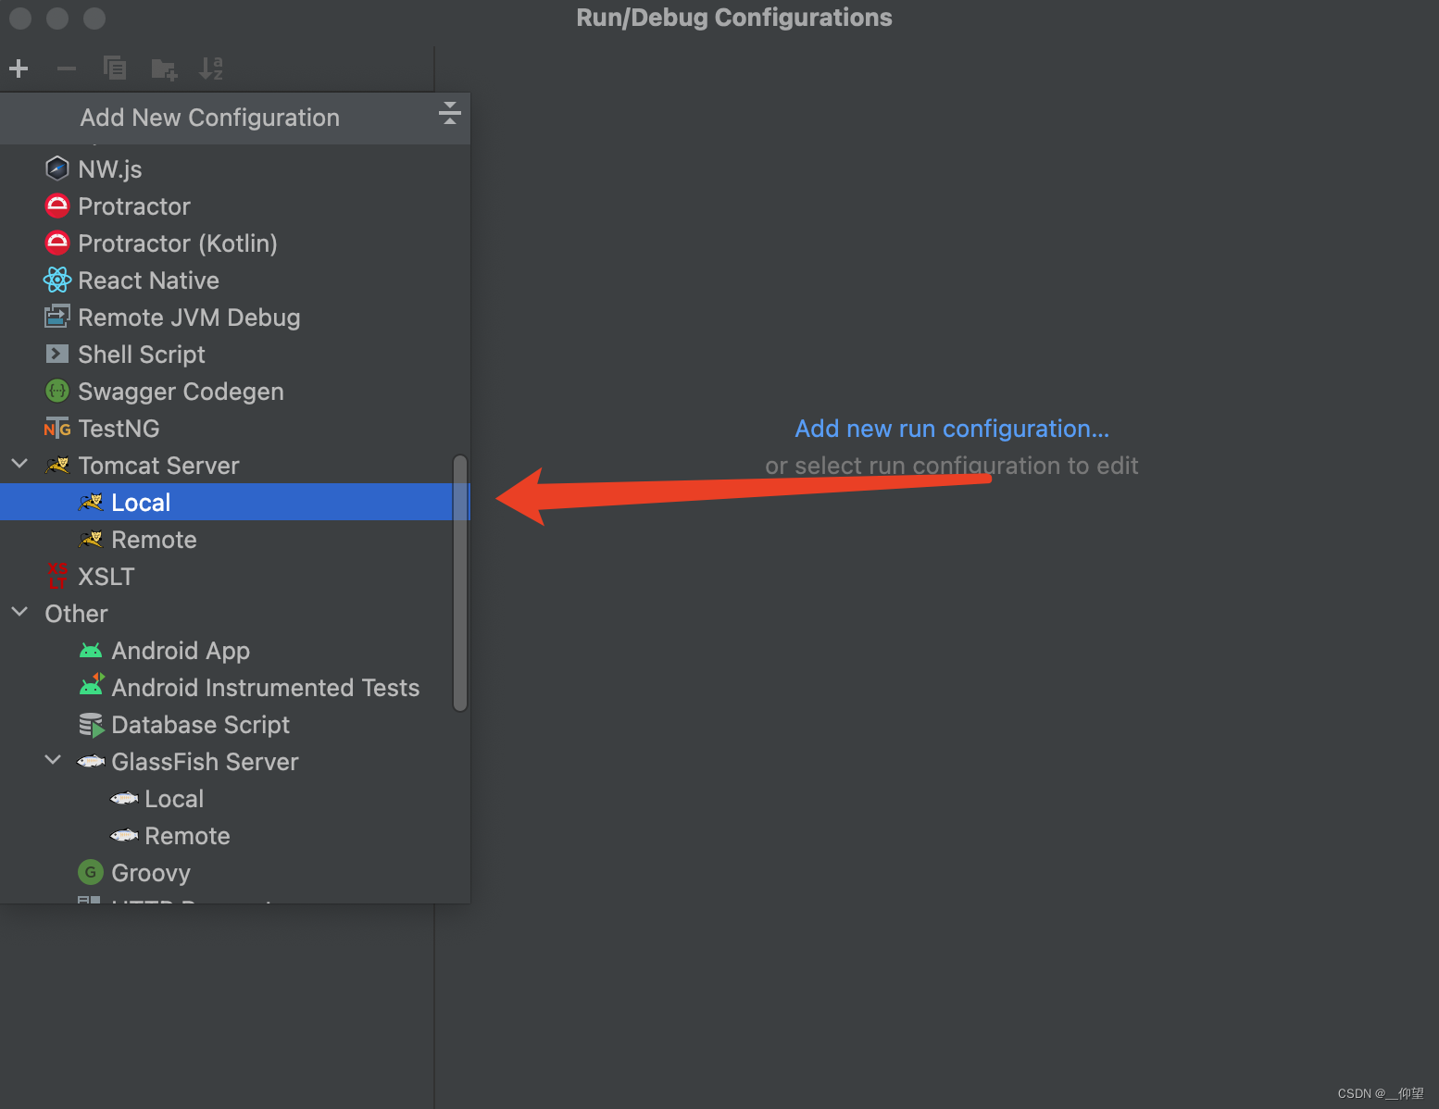The image size is (1439, 1109).
Task: Click the fish icon beside GlassFish Local
Action: click(124, 798)
